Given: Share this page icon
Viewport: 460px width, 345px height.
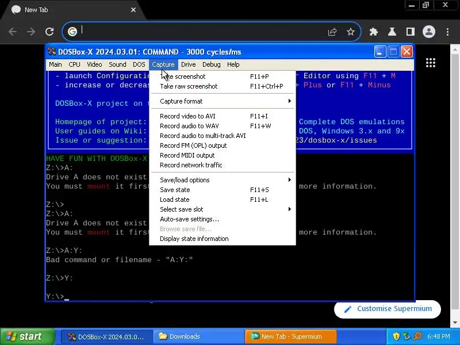Looking at the screenshot, I should point(332,32).
